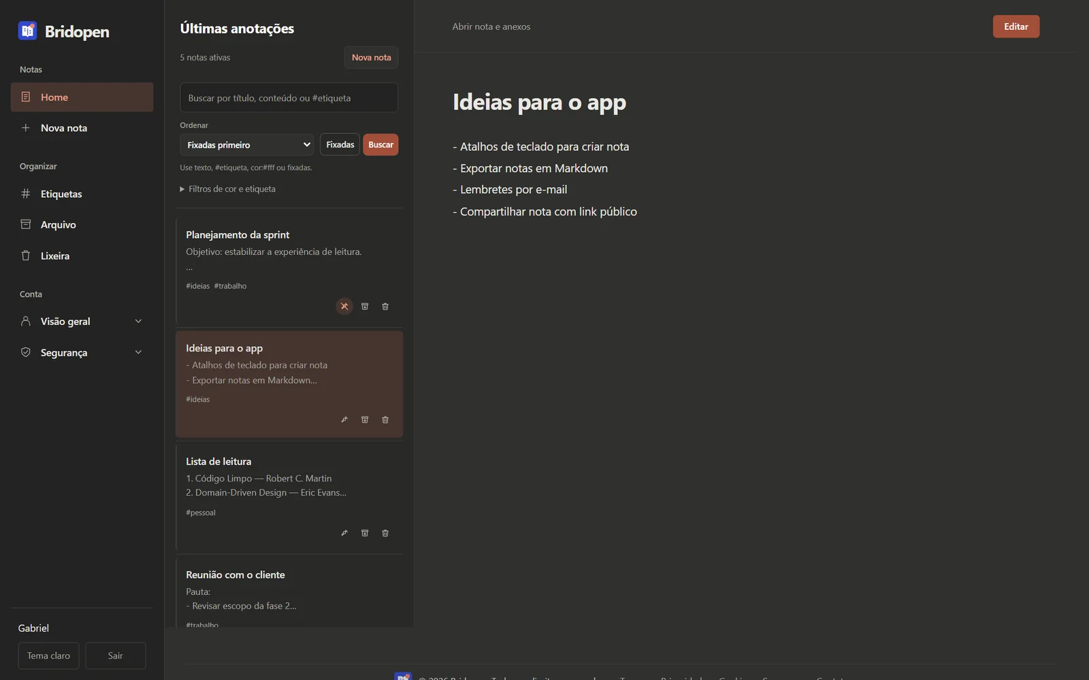Click the Segurança shield icon
1089x680 pixels.
pyautogui.click(x=26, y=352)
